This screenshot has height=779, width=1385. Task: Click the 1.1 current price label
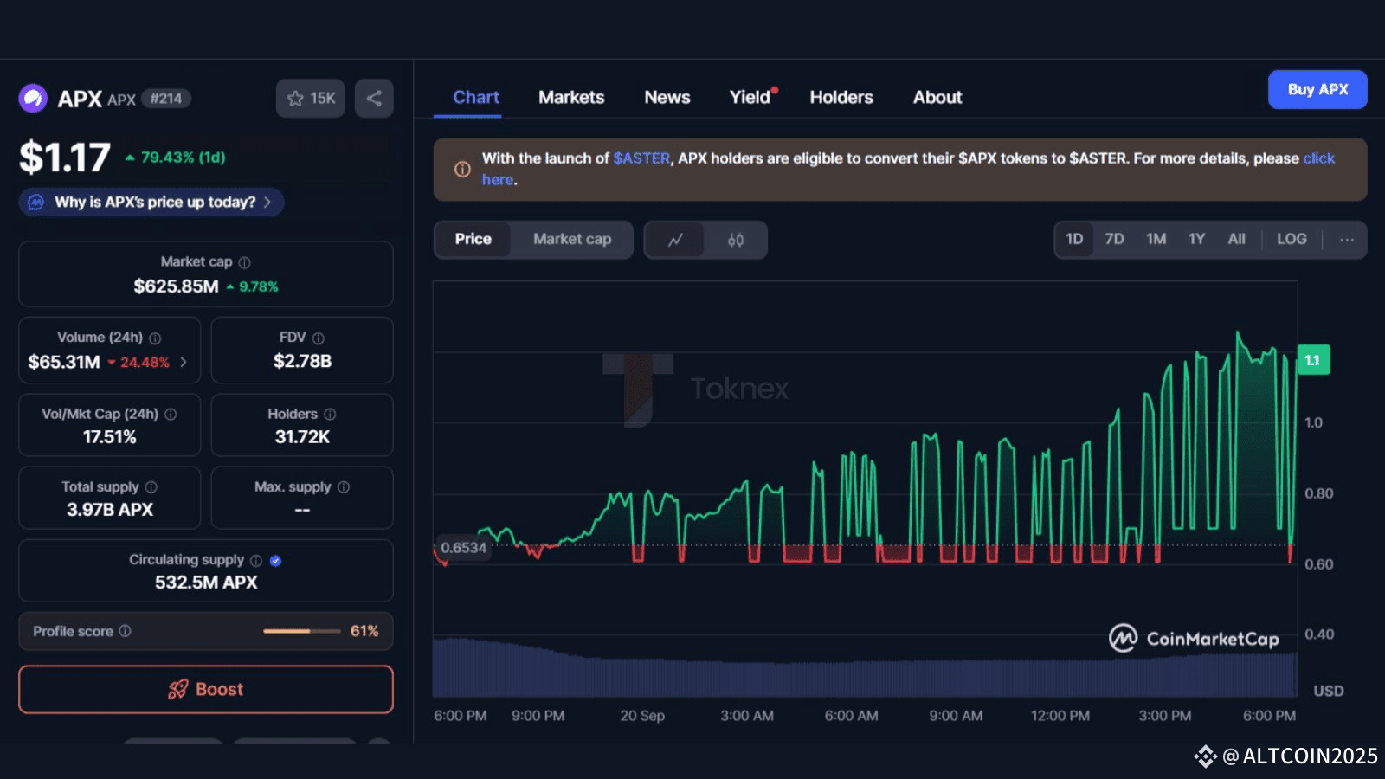[x=1312, y=360]
